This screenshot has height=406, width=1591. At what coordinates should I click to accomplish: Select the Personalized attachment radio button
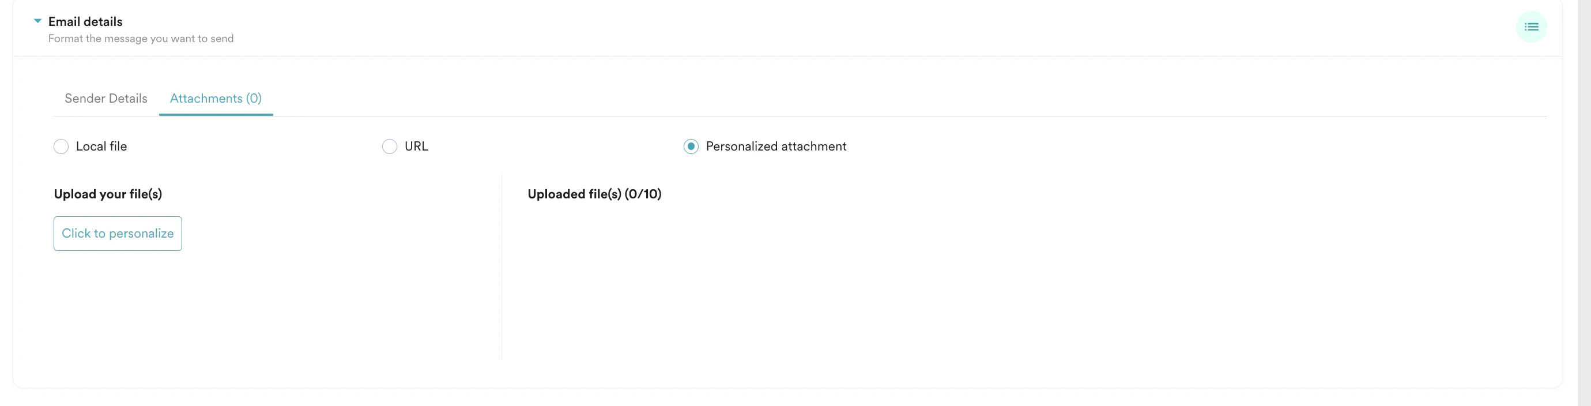pyautogui.click(x=690, y=146)
